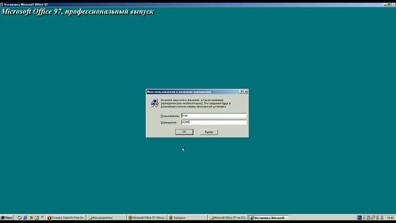396x223 pixels.
Task: Click the 'Пользователь:' label text
Action: pos(170,116)
